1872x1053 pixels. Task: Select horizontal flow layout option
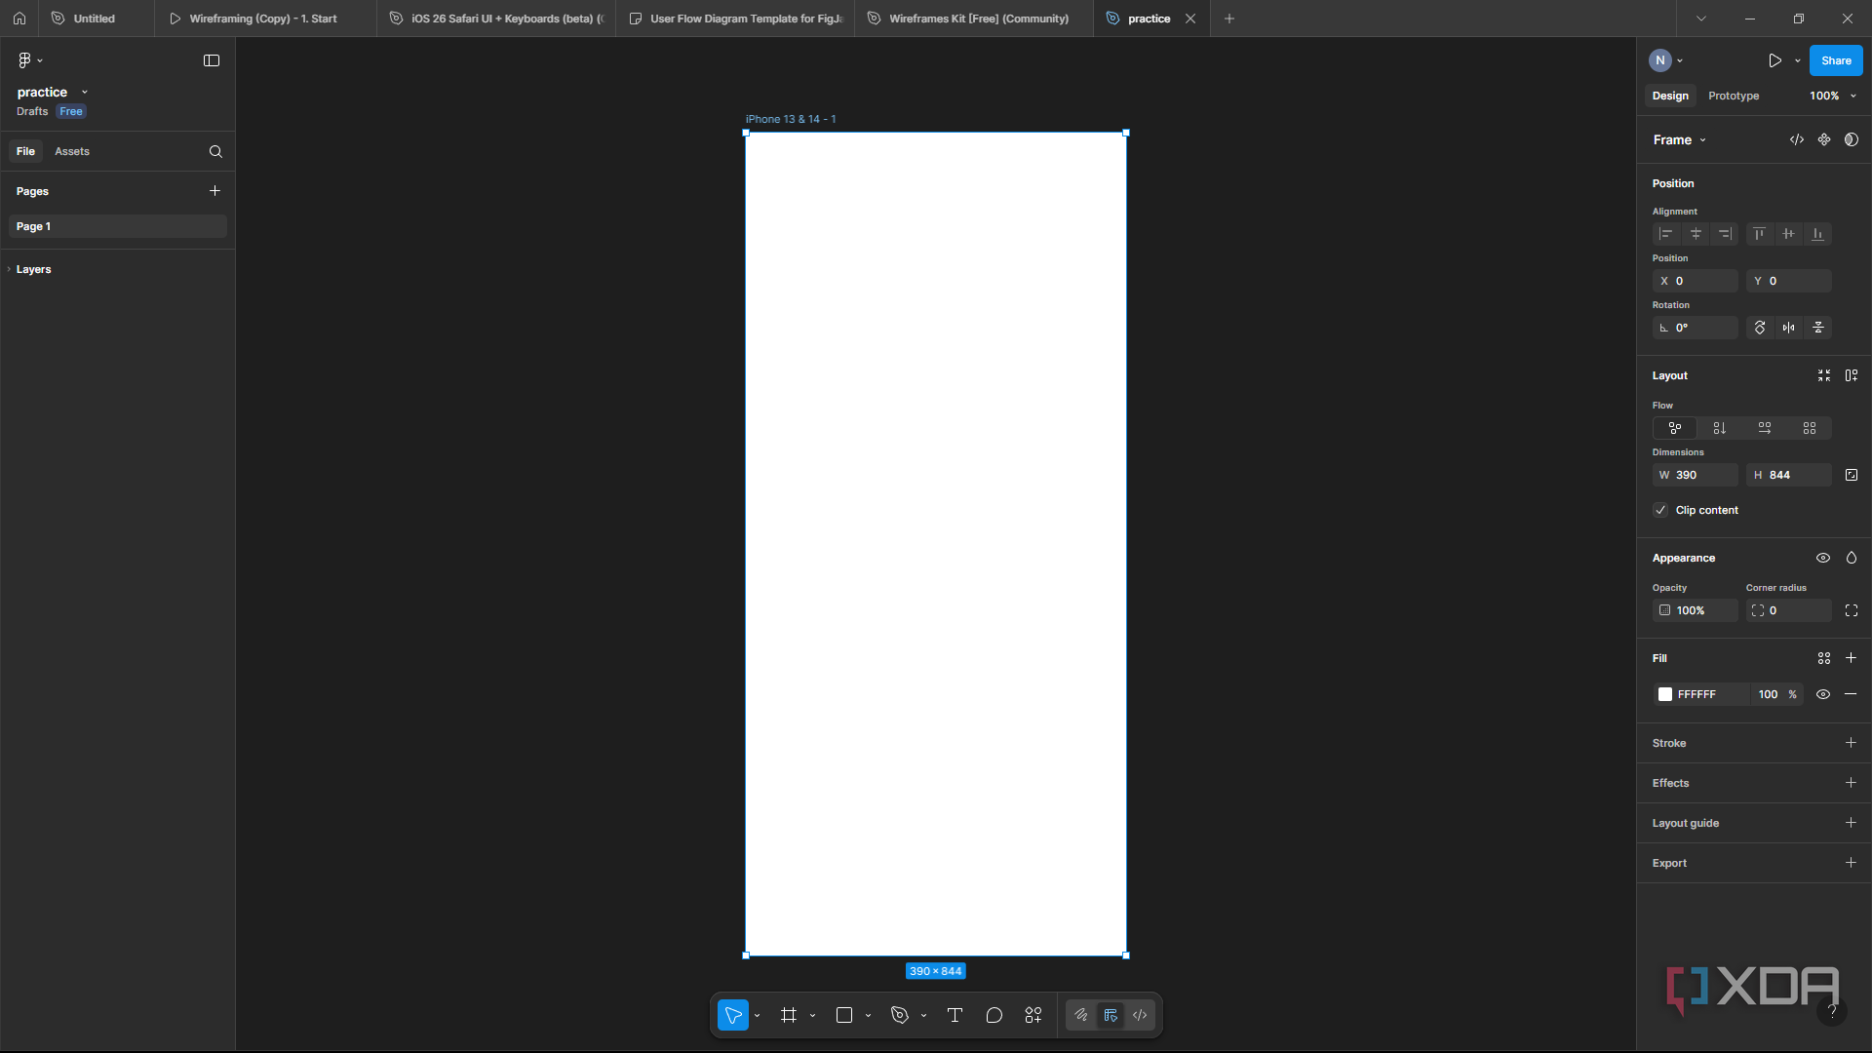1765,428
